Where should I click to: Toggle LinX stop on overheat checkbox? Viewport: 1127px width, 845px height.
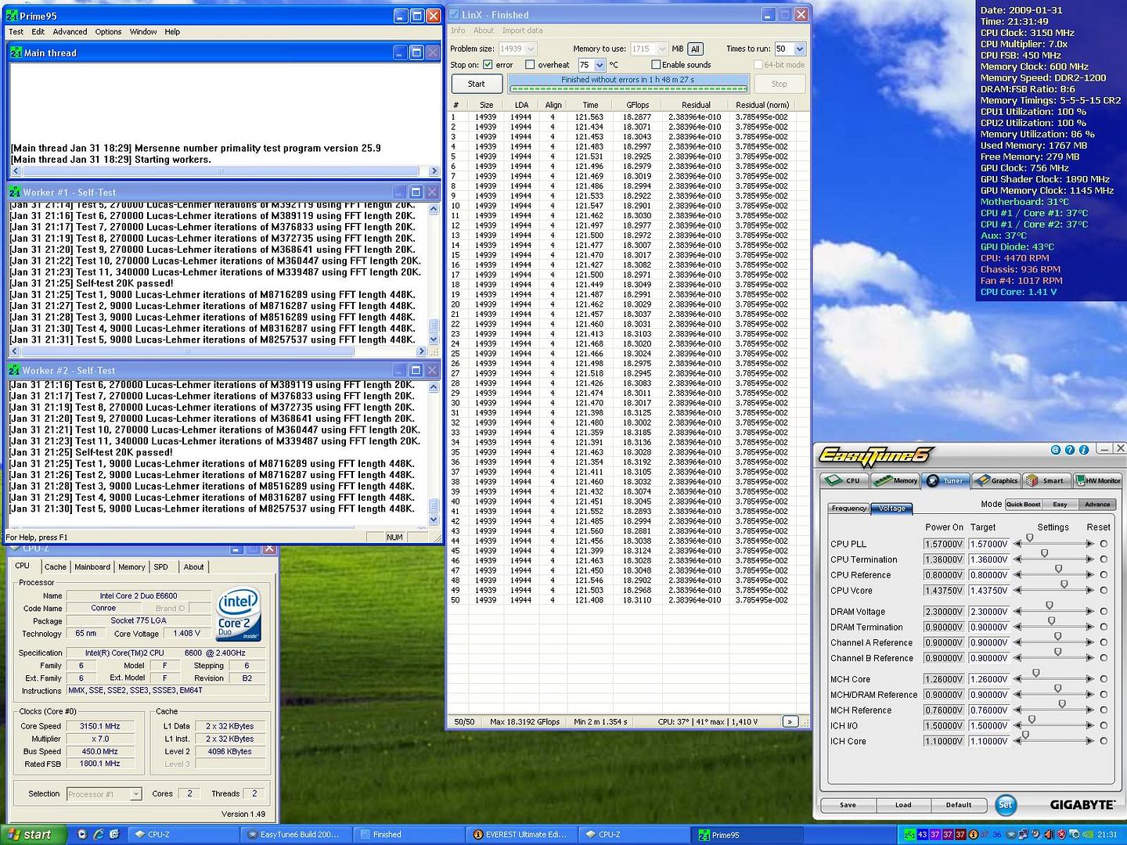coord(530,65)
